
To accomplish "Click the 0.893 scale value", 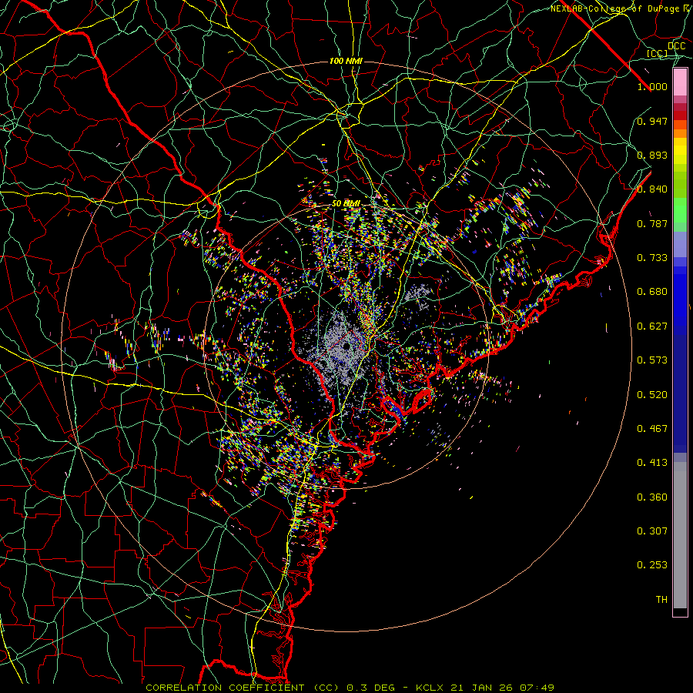I will point(652,155).
